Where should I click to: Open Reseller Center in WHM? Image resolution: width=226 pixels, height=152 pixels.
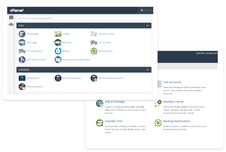174,102
